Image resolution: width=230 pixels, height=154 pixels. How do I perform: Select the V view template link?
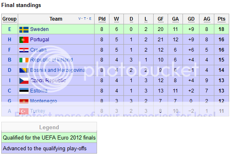[80, 19]
